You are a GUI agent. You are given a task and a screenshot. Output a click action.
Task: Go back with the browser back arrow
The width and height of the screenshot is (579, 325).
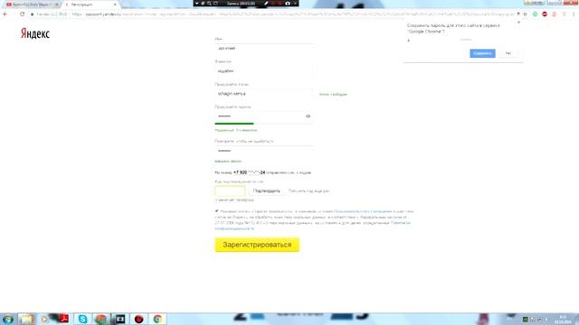(5, 14)
